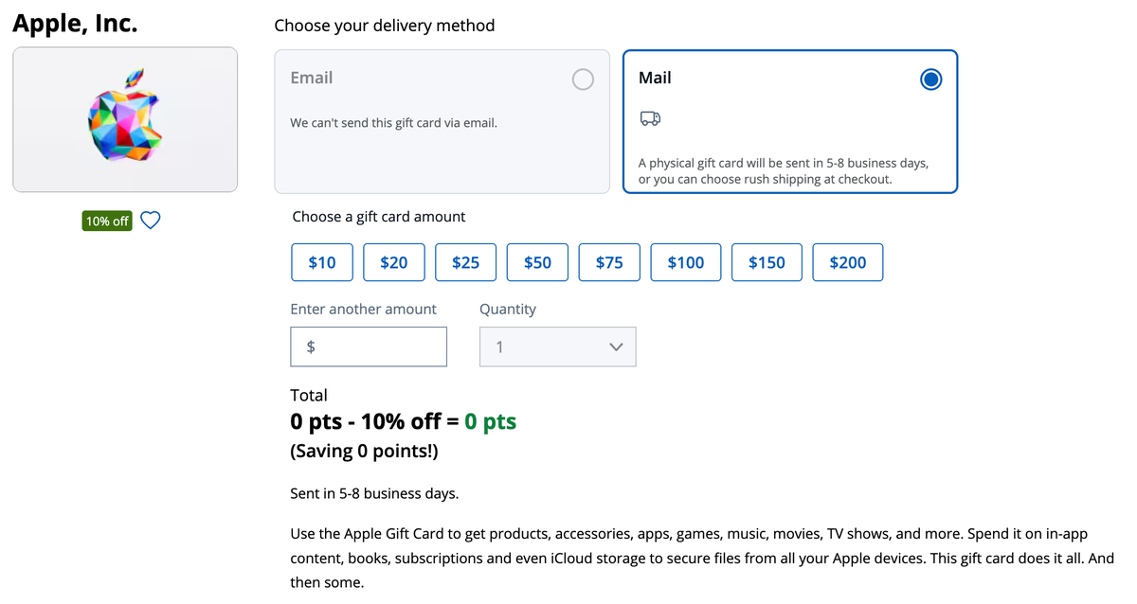
Task: Click the 10% off badge
Action: click(x=107, y=221)
